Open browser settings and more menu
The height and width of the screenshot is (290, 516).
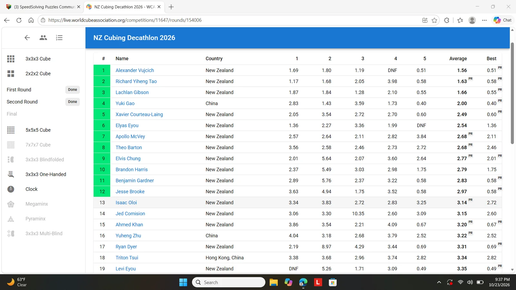click(x=484, y=20)
